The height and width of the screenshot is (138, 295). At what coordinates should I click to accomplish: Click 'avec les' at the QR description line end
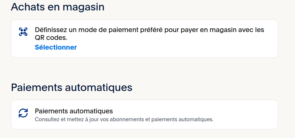coord(251,30)
